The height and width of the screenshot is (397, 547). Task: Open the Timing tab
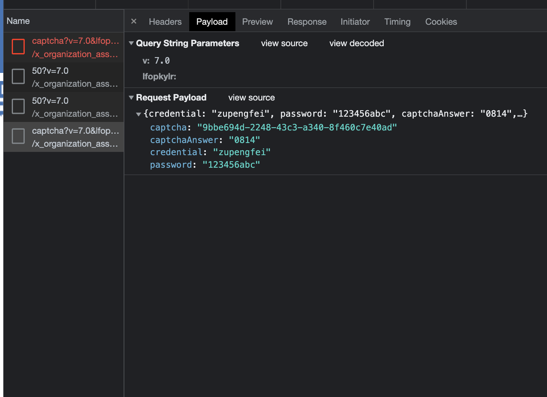click(x=397, y=22)
